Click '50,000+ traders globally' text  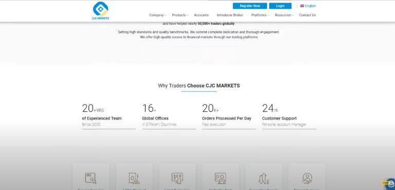pyautogui.click(x=216, y=24)
